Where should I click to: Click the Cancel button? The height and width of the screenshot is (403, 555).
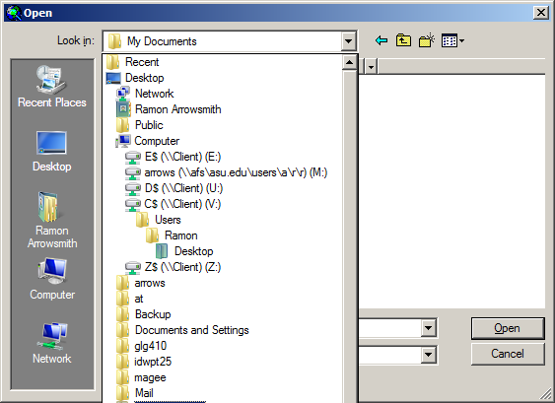(x=508, y=354)
